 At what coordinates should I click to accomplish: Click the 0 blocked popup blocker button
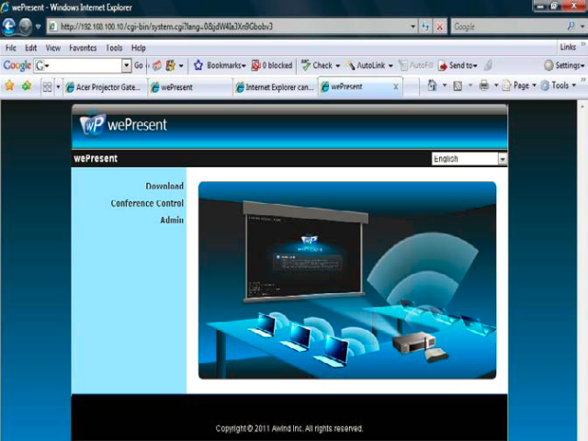[272, 65]
